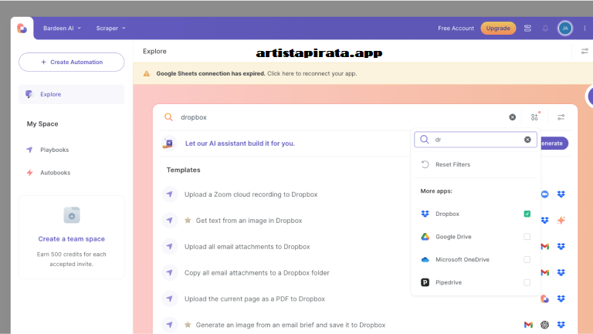
Task: Open the JA user profile avatar
Action: point(565,29)
